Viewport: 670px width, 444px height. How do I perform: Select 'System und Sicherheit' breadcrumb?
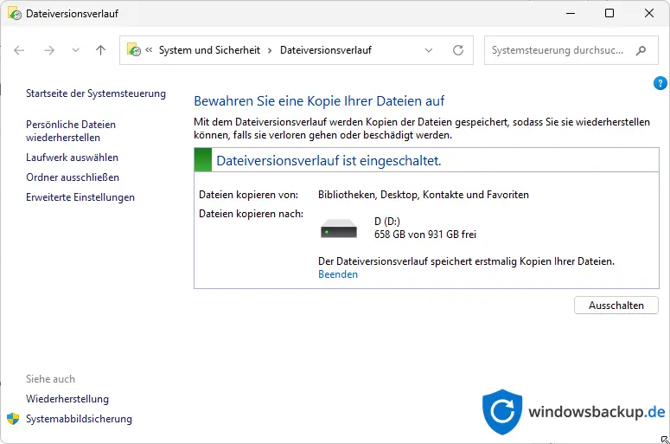209,50
